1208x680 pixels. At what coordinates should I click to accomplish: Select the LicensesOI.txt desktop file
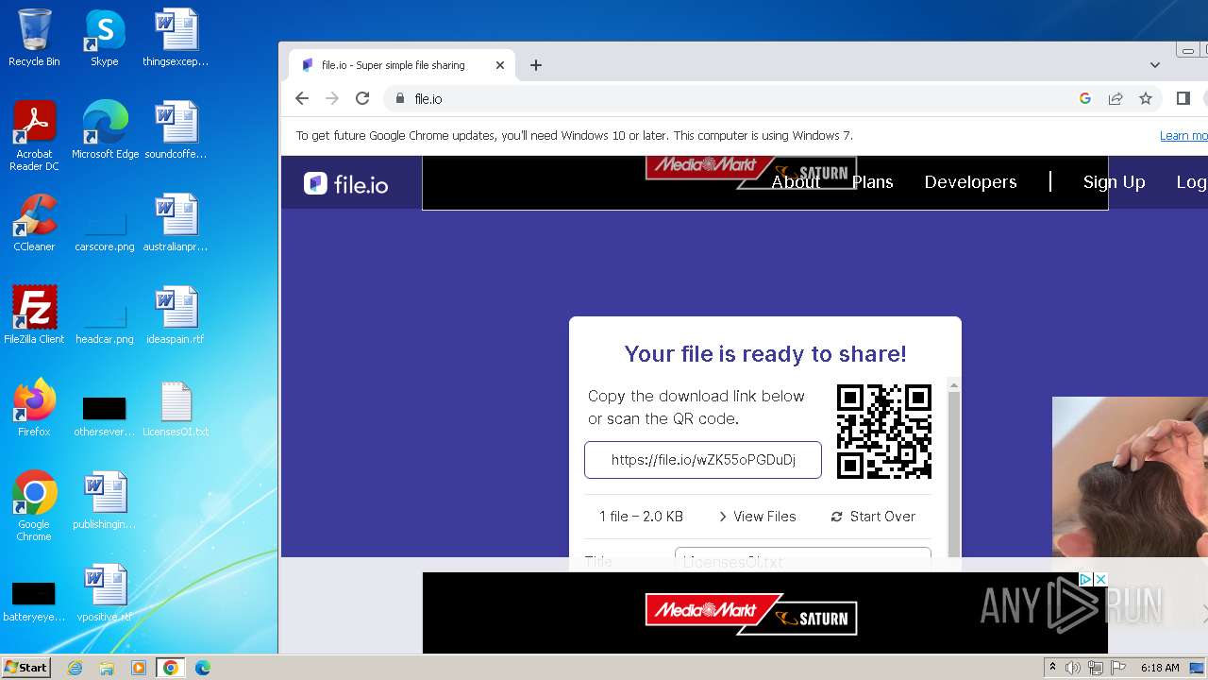pos(176,408)
